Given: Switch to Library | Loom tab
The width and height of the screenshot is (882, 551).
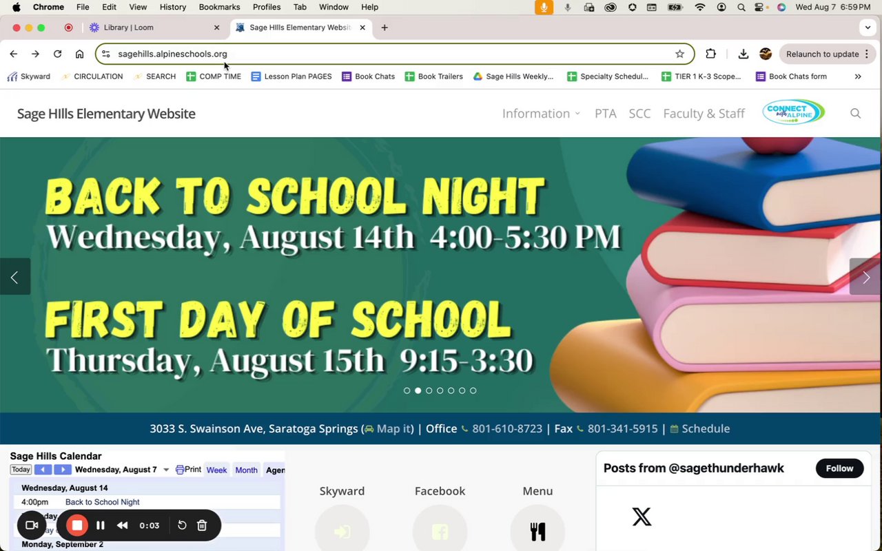Looking at the screenshot, I should 155,28.
